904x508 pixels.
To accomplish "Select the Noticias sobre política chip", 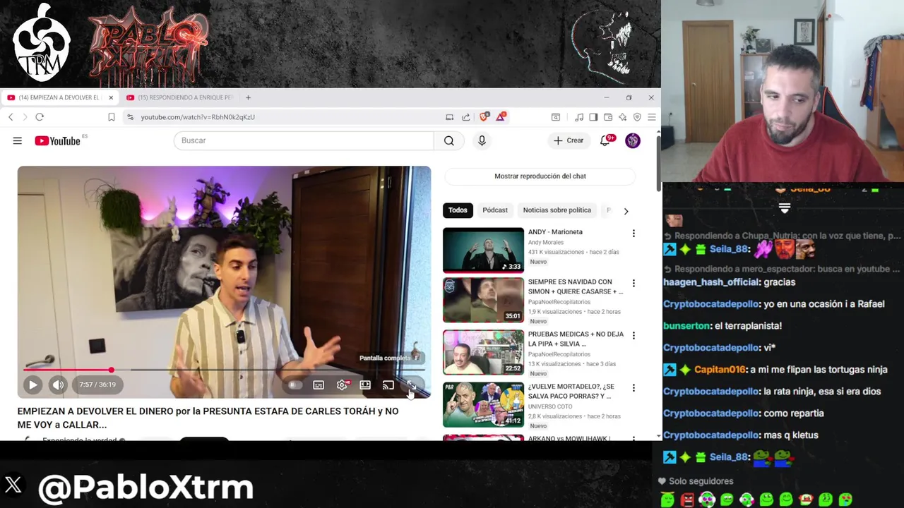I will 557,210.
